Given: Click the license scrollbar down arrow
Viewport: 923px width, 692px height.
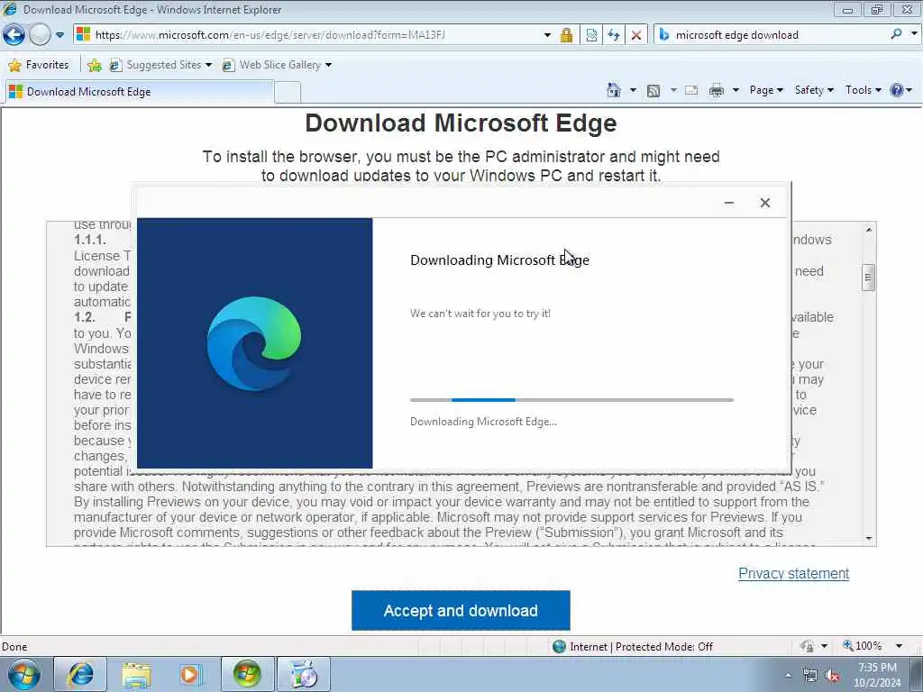Looking at the screenshot, I should [869, 539].
